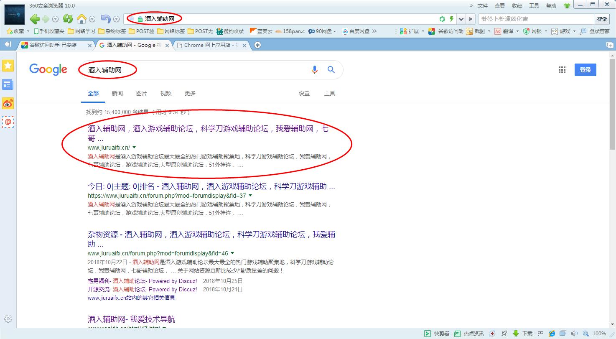The width and height of the screenshot is (616, 339).
Task: Click the 网银 online banking icon
Action: point(532,31)
